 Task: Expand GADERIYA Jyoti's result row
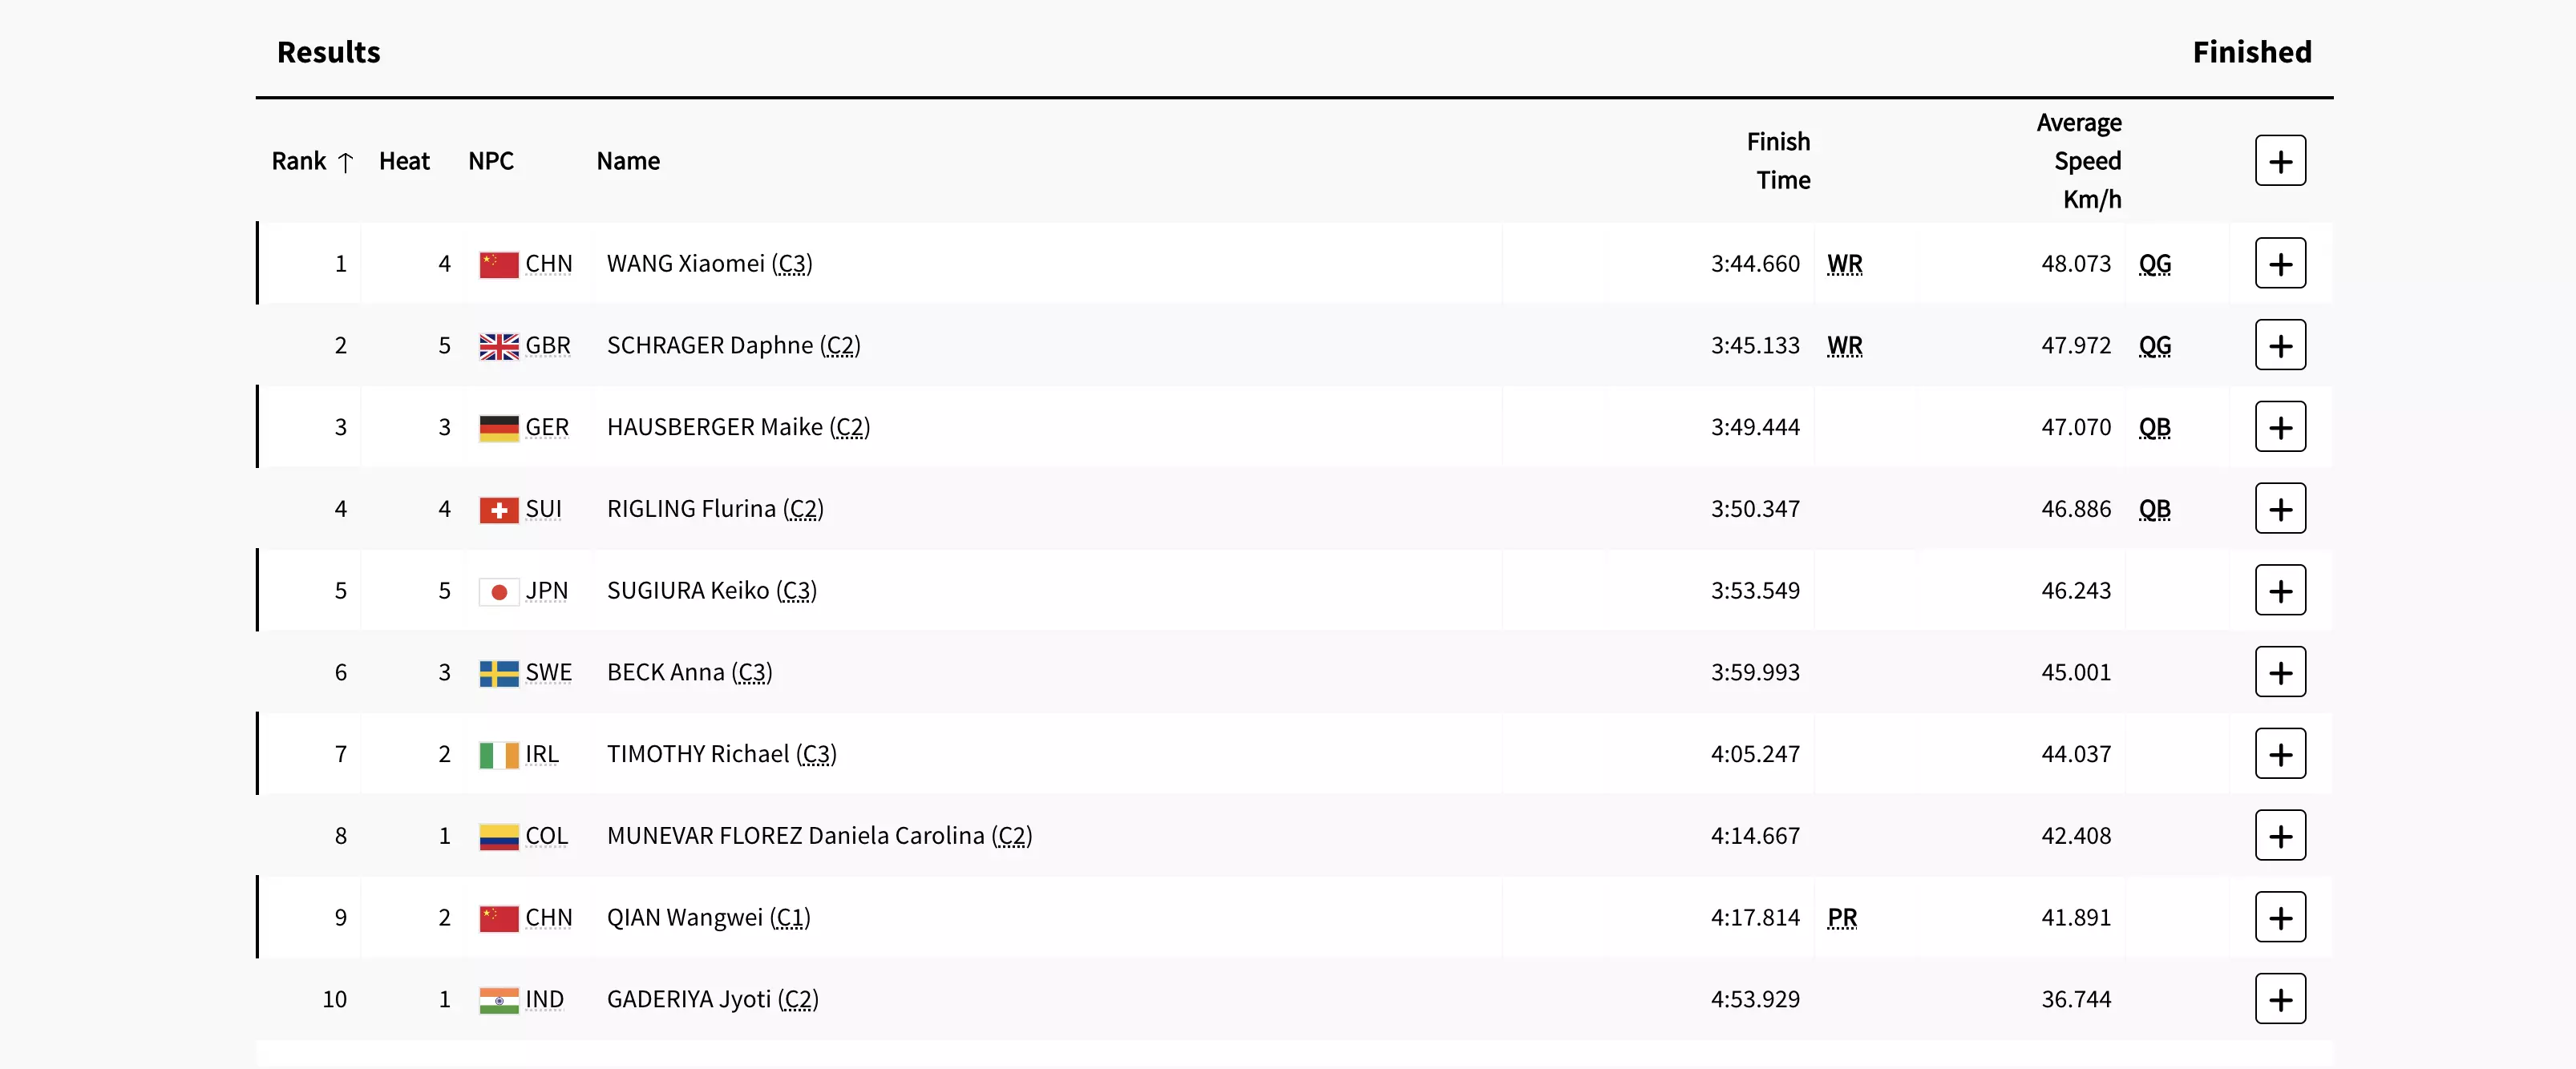tap(2279, 999)
